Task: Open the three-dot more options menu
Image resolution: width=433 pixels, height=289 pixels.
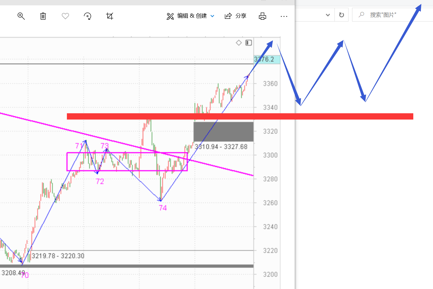Action: (284, 16)
